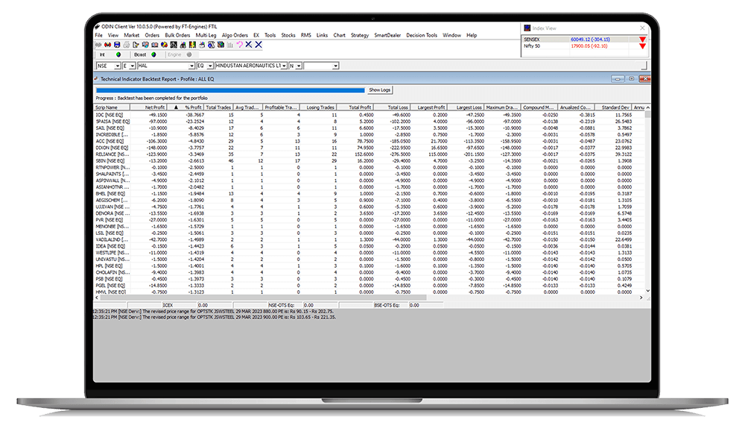
Task: Click the multicolor ball toolbar icon
Action: click(164, 45)
